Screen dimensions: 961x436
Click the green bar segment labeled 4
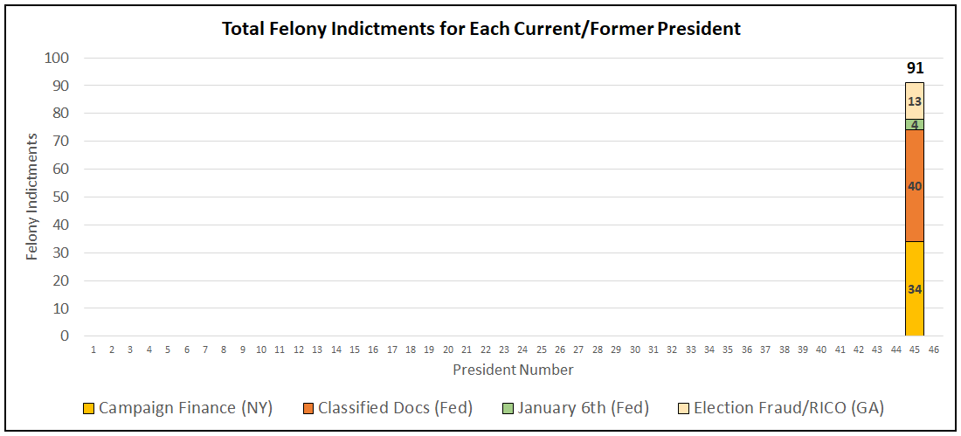pos(915,125)
